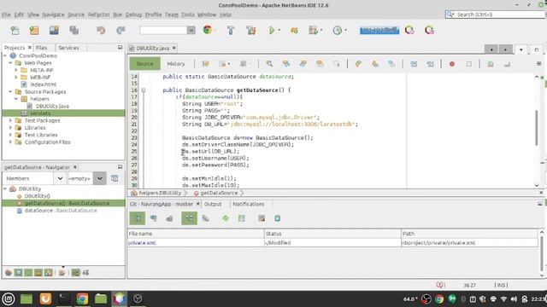The height and width of the screenshot is (307, 547).
Task: Click the Git update/revert blue icon
Action: (x=277, y=218)
